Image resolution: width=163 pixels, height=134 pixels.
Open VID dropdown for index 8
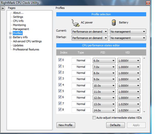click(x=129, y=110)
